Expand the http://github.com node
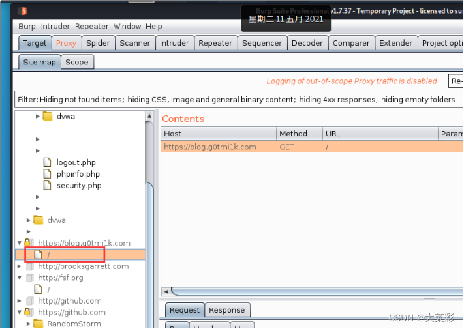 (x=20, y=301)
